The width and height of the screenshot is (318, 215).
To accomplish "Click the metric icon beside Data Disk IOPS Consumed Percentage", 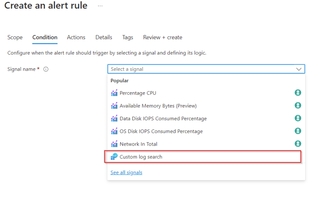I will (x=114, y=118).
